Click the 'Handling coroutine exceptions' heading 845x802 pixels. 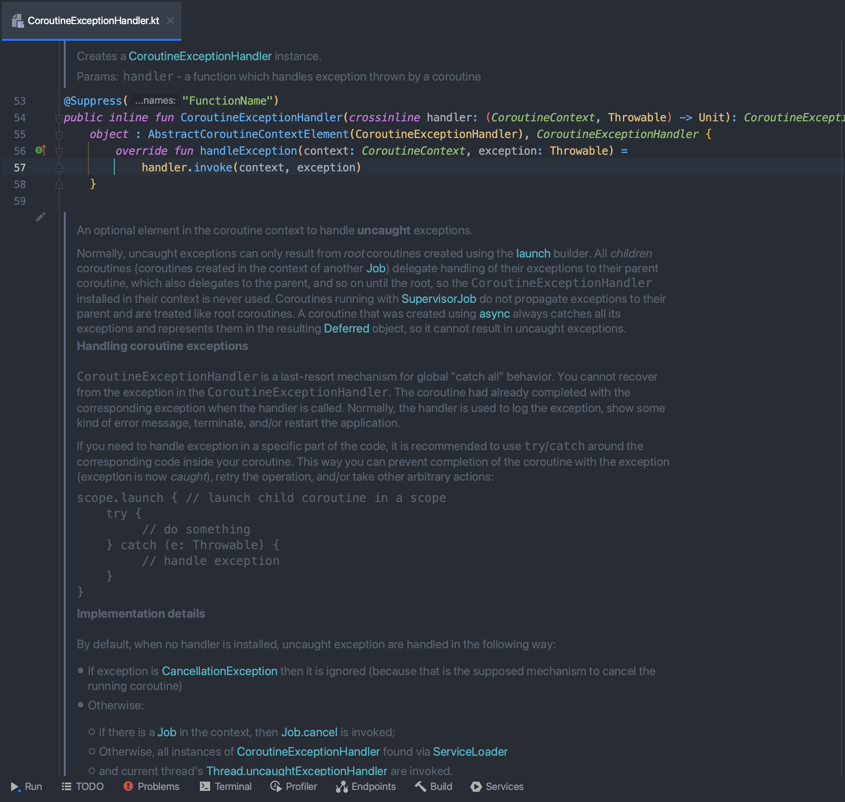[x=162, y=346]
